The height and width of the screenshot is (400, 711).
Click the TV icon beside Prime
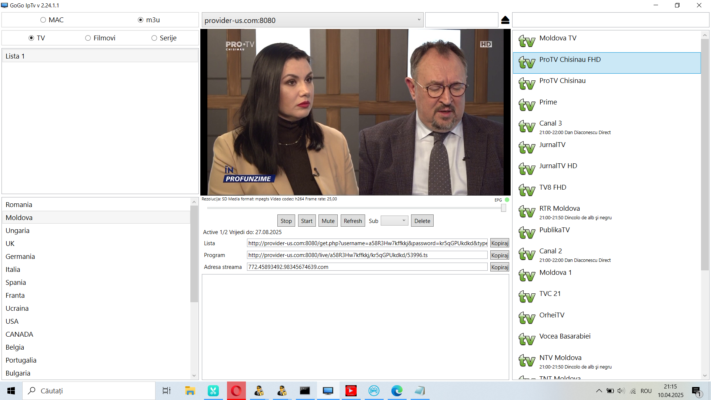527,105
